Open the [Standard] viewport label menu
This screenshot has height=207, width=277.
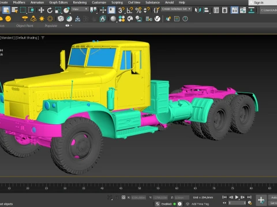[8, 37]
